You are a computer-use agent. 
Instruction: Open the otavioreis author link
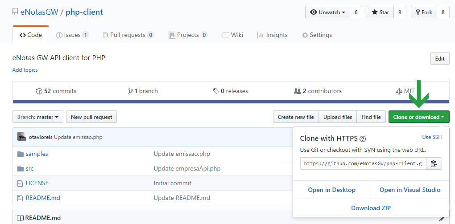point(41,137)
